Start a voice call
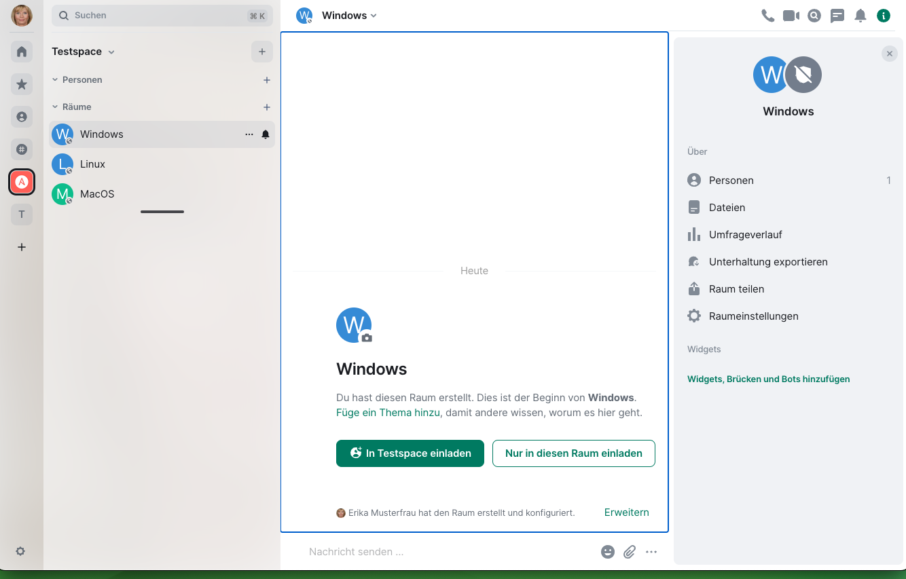 tap(768, 16)
